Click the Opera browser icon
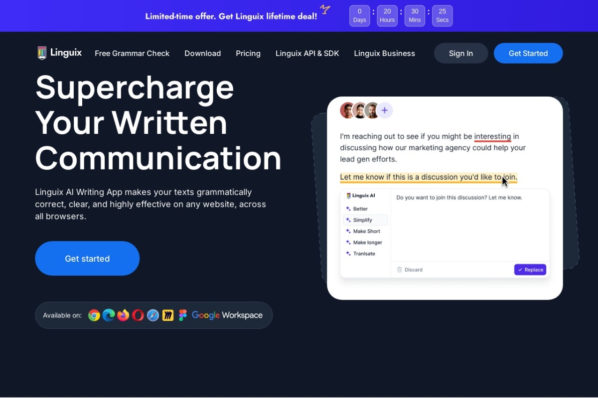Screen dimensions: 598x398 138,315
